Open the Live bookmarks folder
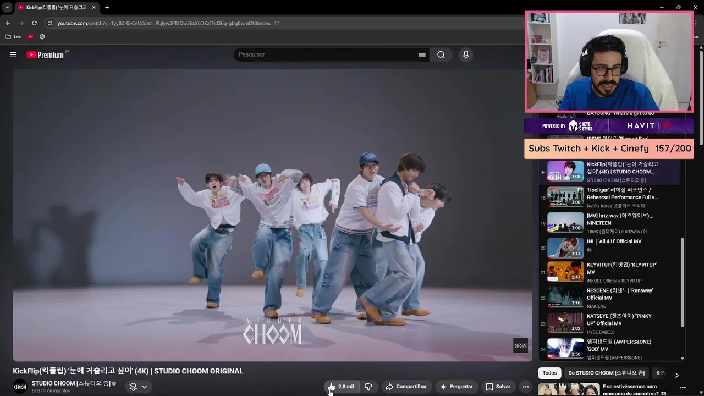The width and height of the screenshot is (704, 396). click(x=13, y=36)
